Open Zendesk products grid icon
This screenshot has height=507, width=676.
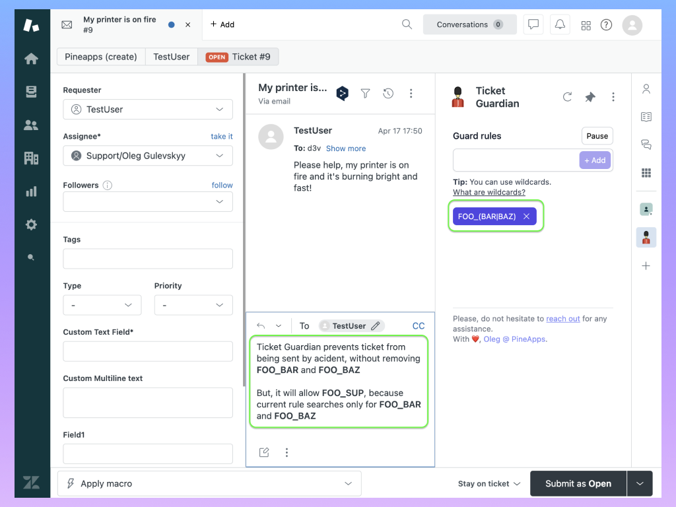click(586, 26)
